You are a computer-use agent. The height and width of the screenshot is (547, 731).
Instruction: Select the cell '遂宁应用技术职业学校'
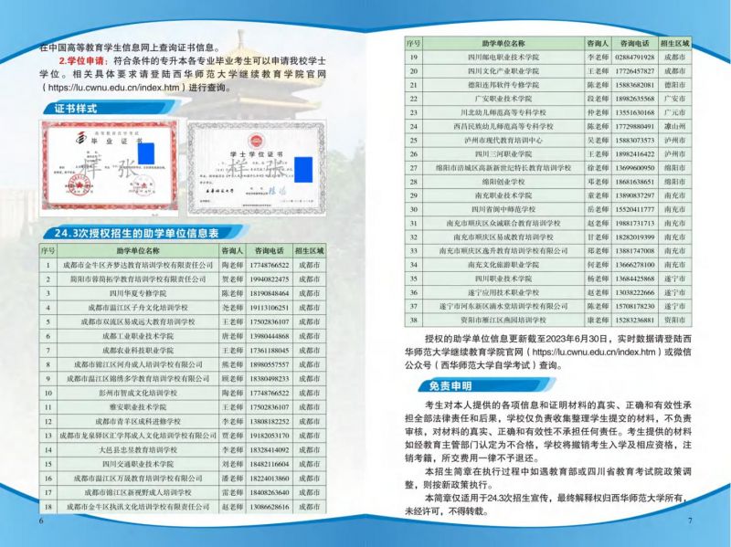[x=503, y=292]
